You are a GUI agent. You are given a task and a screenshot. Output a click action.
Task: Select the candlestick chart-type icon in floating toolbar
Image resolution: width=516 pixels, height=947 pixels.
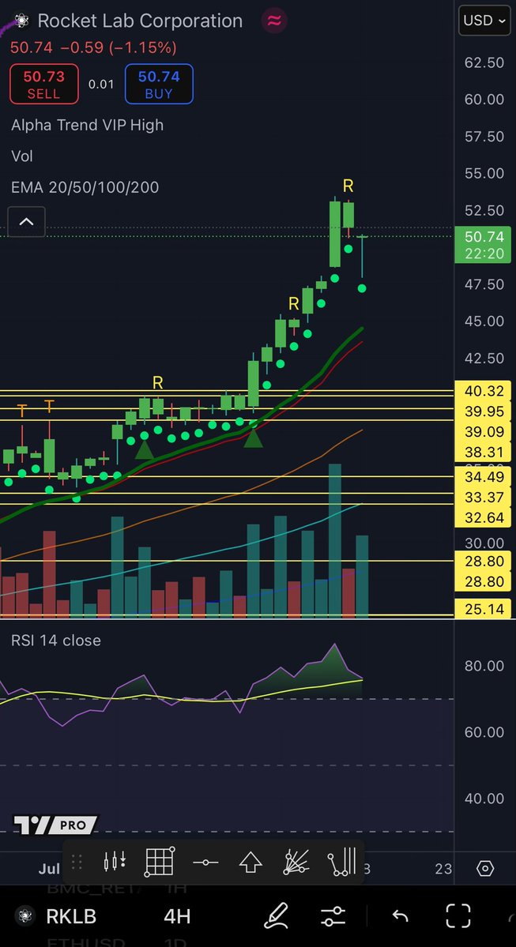(x=115, y=862)
